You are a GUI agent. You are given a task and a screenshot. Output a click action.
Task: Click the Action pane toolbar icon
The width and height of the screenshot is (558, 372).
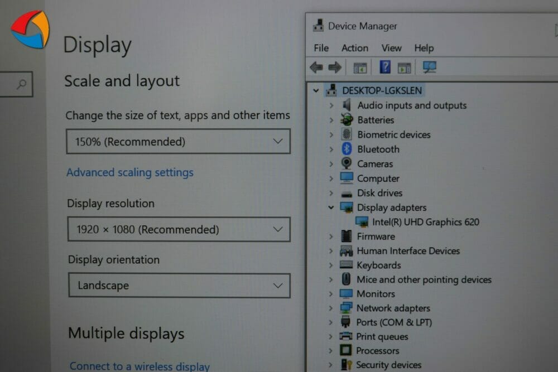tap(404, 67)
